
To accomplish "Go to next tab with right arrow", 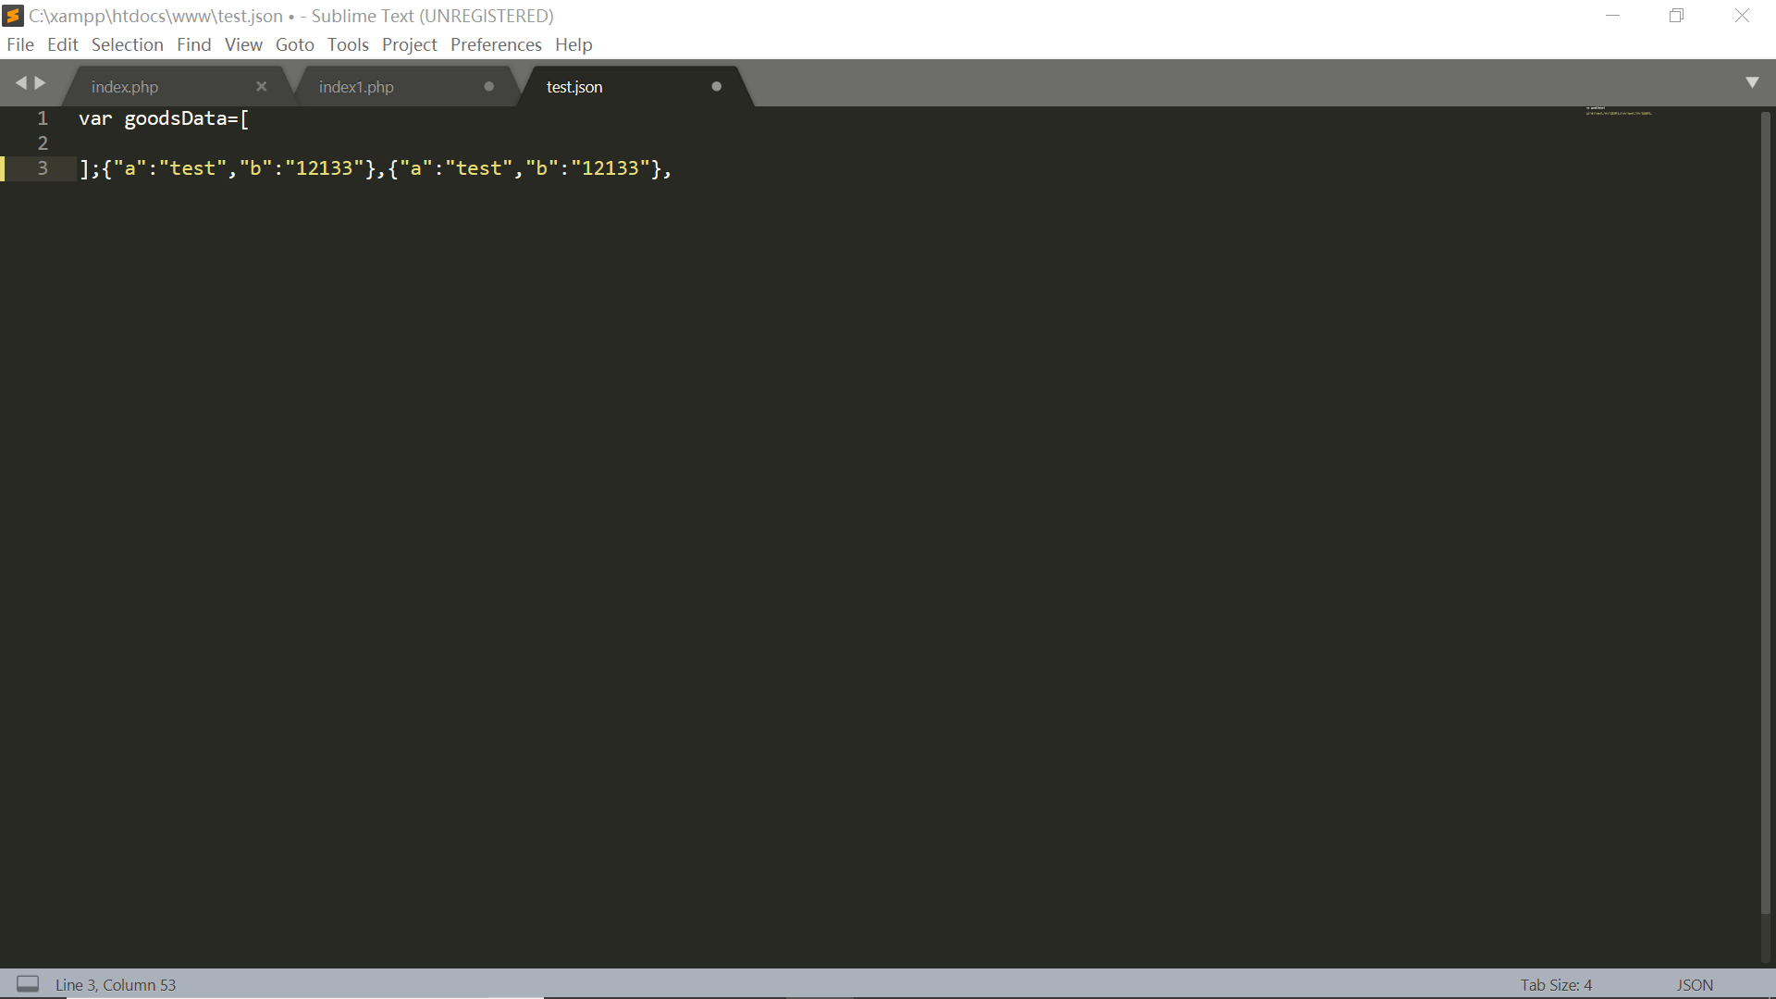I will coord(40,83).
